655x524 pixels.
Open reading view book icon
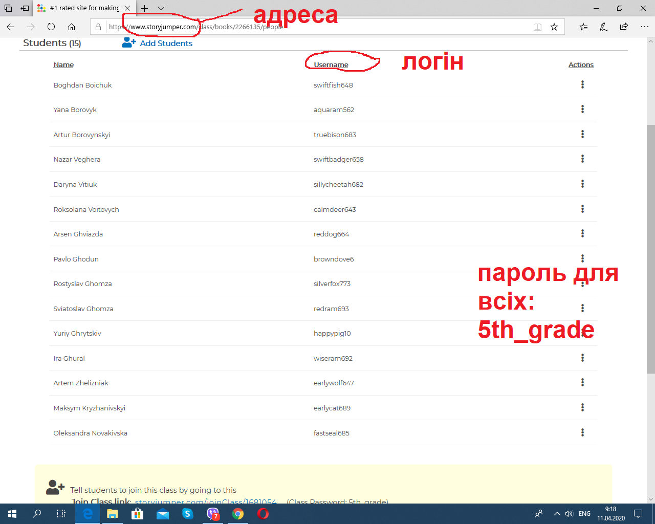click(x=537, y=27)
